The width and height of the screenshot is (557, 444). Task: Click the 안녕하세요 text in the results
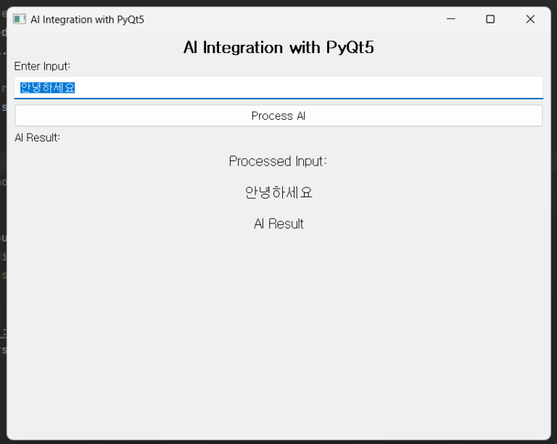(x=278, y=193)
